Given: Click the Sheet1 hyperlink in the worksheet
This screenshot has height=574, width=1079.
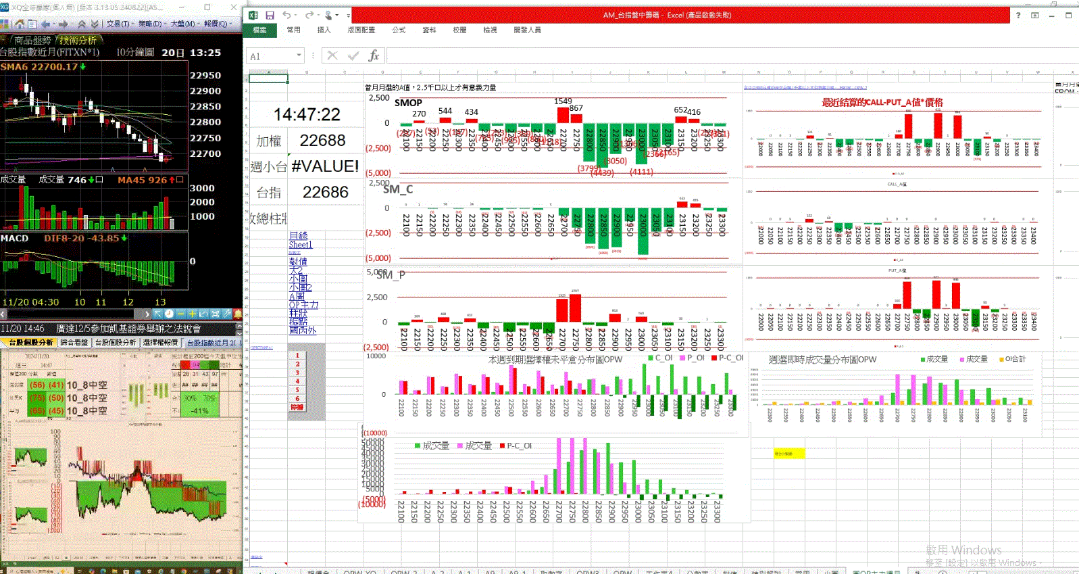Looking at the screenshot, I should [x=301, y=244].
